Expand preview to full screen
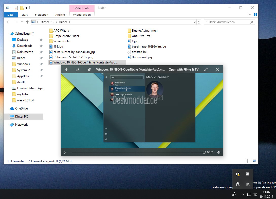 [x=206, y=69]
